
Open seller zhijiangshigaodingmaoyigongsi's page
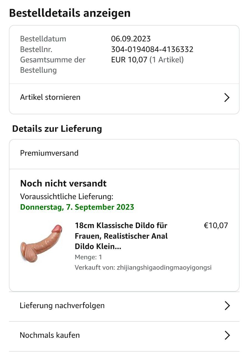pyautogui.click(x=164, y=268)
